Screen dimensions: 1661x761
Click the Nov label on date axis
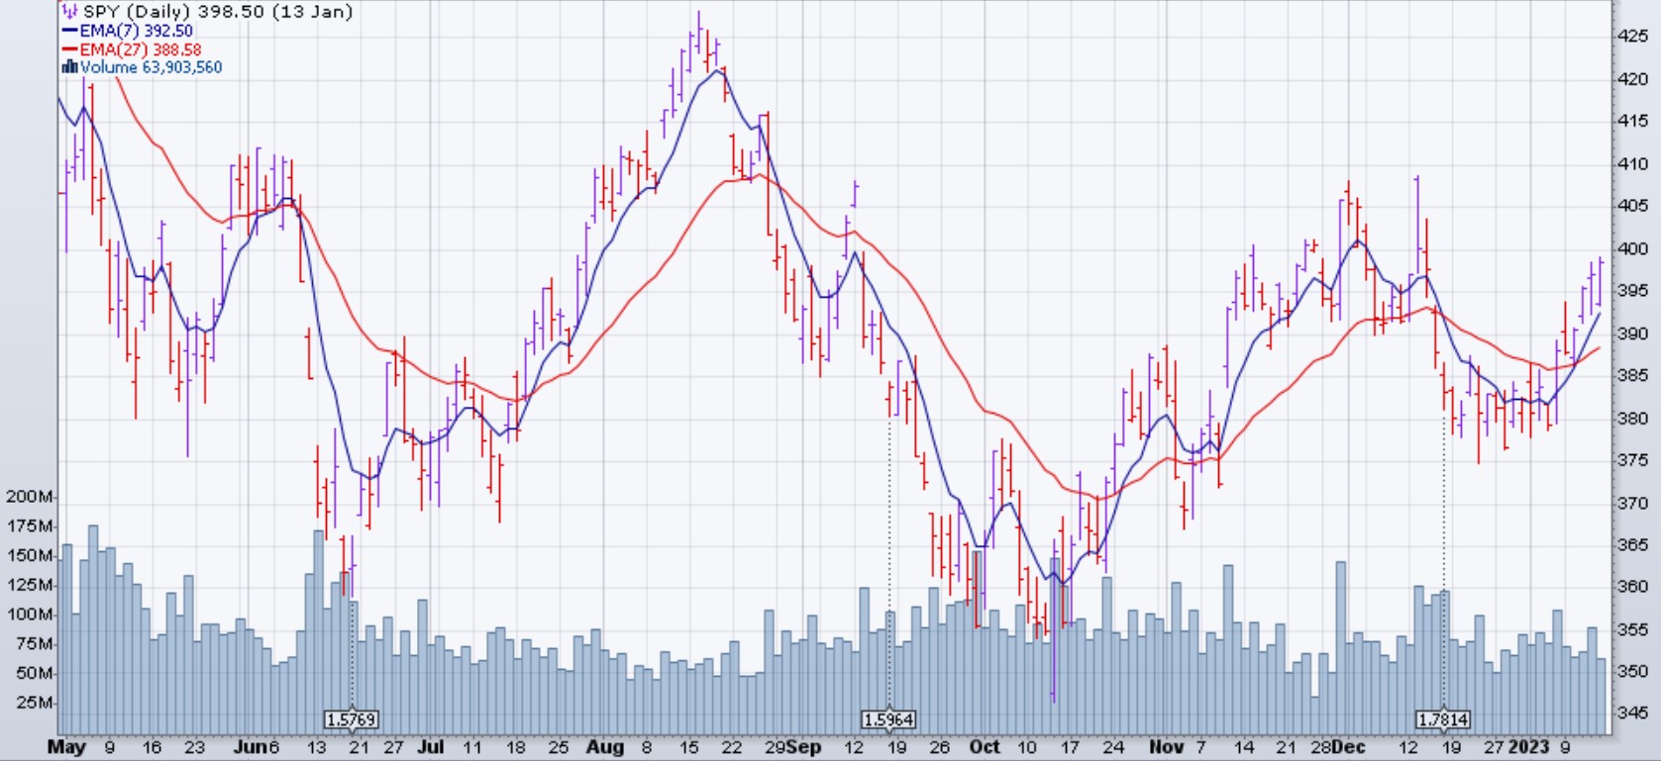[1166, 747]
